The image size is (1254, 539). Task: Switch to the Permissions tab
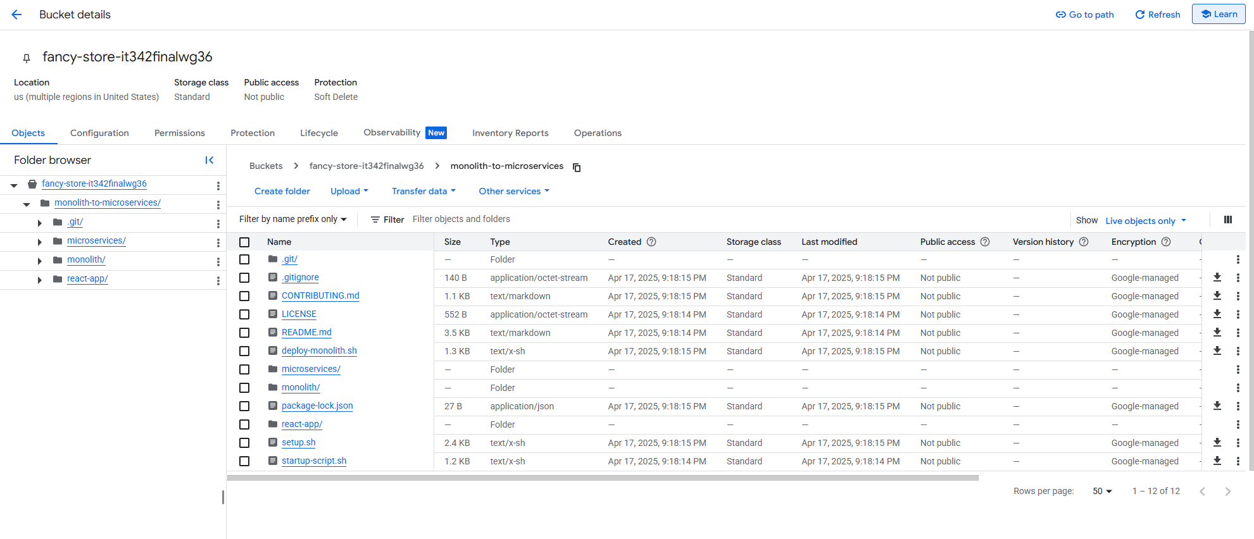coord(179,133)
